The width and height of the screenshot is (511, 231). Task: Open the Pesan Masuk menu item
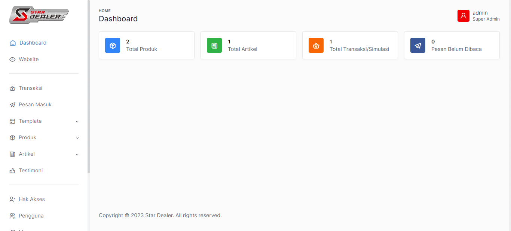pyautogui.click(x=35, y=104)
